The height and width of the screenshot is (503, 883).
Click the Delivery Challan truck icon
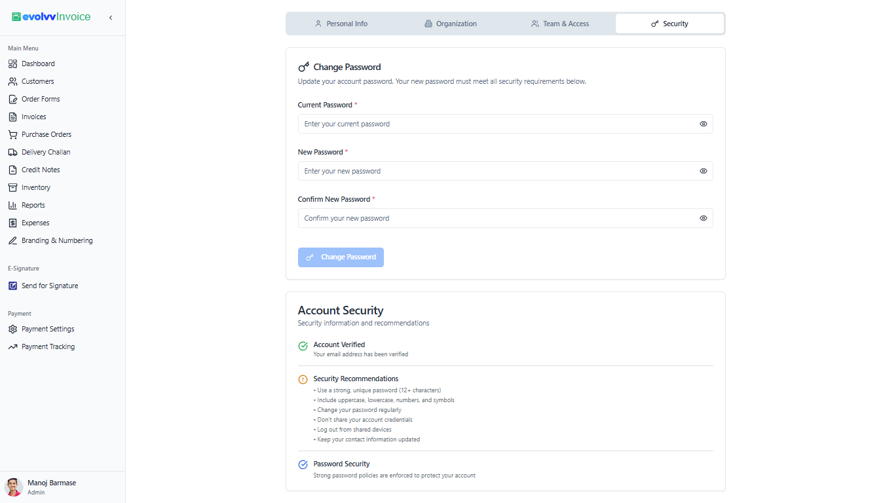point(12,152)
